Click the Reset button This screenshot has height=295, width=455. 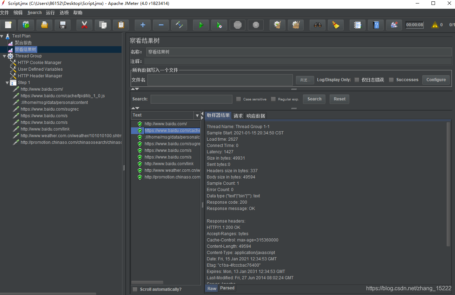click(x=339, y=99)
